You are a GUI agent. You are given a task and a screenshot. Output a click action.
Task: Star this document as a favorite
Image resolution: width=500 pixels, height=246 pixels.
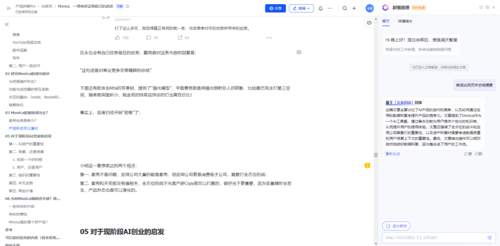click(x=128, y=6)
